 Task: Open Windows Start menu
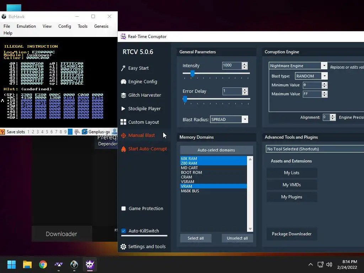[x=11, y=264]
